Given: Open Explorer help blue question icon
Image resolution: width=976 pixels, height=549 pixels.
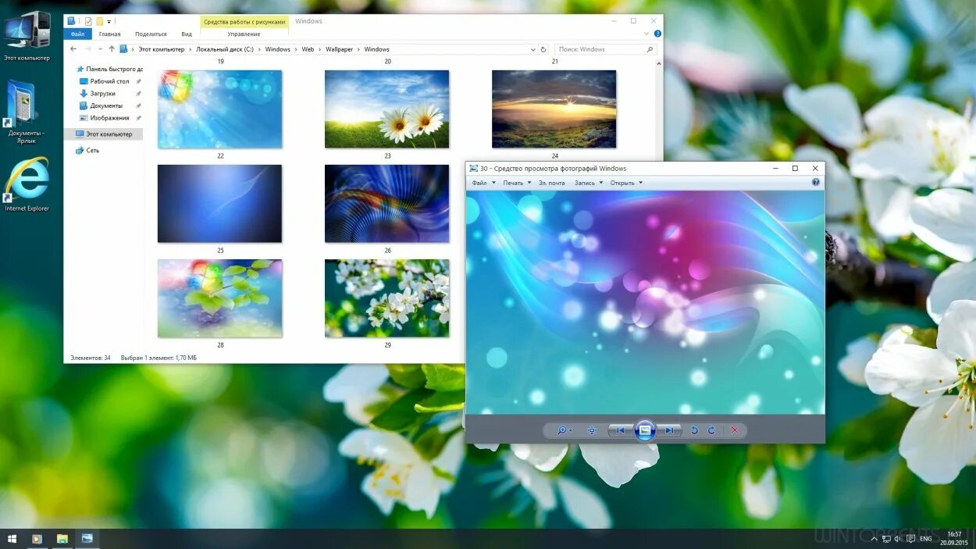Looking at the screenshot, I should pos(657,34).
